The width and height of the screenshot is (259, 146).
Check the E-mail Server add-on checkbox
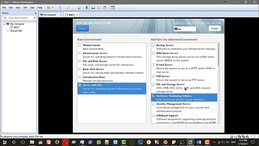[153, 64]
